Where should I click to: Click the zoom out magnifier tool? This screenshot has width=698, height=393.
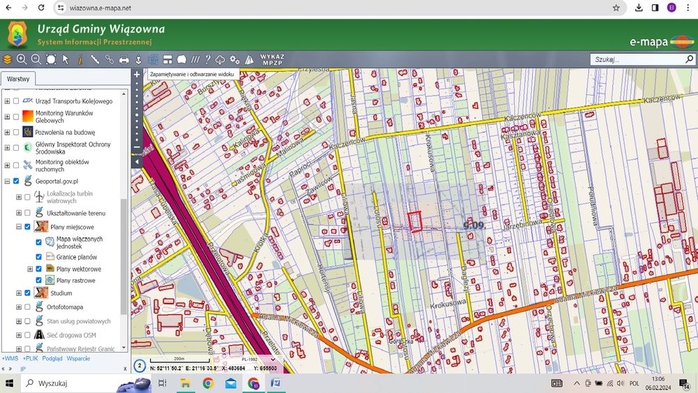pos(36,60)
